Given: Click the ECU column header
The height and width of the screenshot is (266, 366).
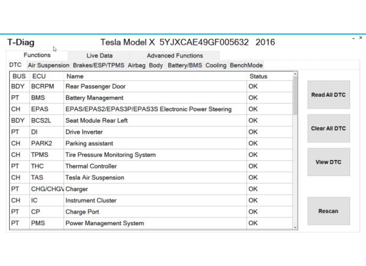Looking at the screenshot, I should [38, 76].
